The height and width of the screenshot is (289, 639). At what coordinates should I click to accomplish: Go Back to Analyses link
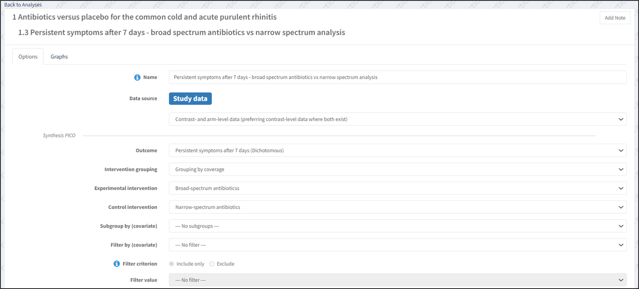[x=23, y=4]
